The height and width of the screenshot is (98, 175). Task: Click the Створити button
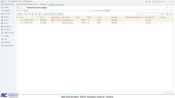pyautogui.click(x=20, y=14)
